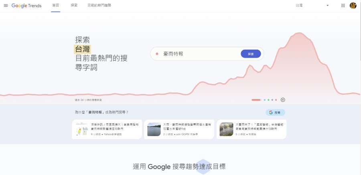This screenshot has height=175, width=361.
Task: Click the region dropdown arrow
Action: coord(327,6)
